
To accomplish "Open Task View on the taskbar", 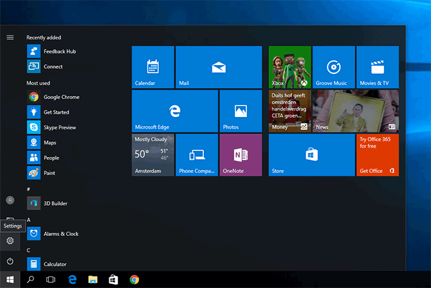I will pos(51,280).
